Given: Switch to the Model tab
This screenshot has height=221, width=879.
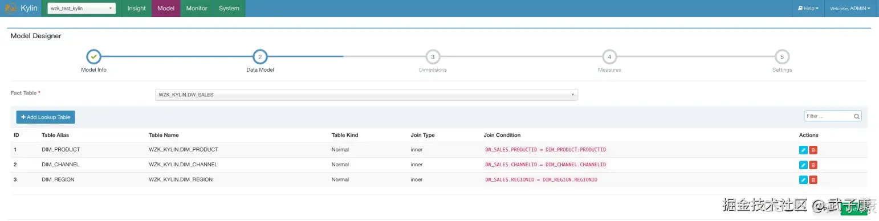Looking at the screenshot, I should coord(166,9).
